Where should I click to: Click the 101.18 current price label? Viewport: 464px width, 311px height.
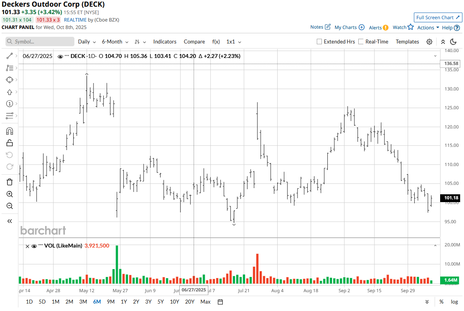click(x=450, y=198)
